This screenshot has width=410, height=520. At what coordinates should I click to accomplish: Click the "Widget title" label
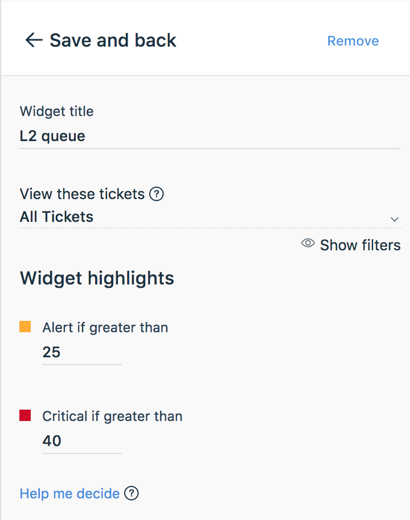pos(56,111)
